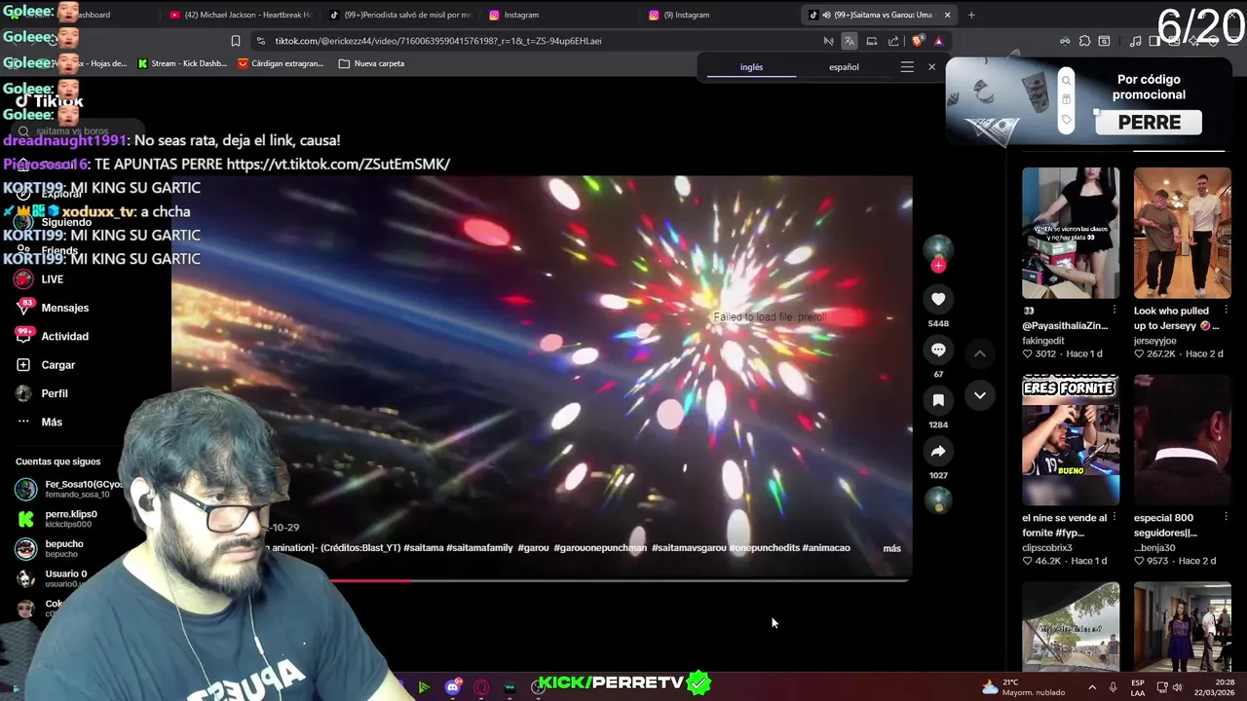Open @PayasithaliaZin video thumbnail
The width and height of the screenshot is (1247, 701).
(x=1071, y=233)
